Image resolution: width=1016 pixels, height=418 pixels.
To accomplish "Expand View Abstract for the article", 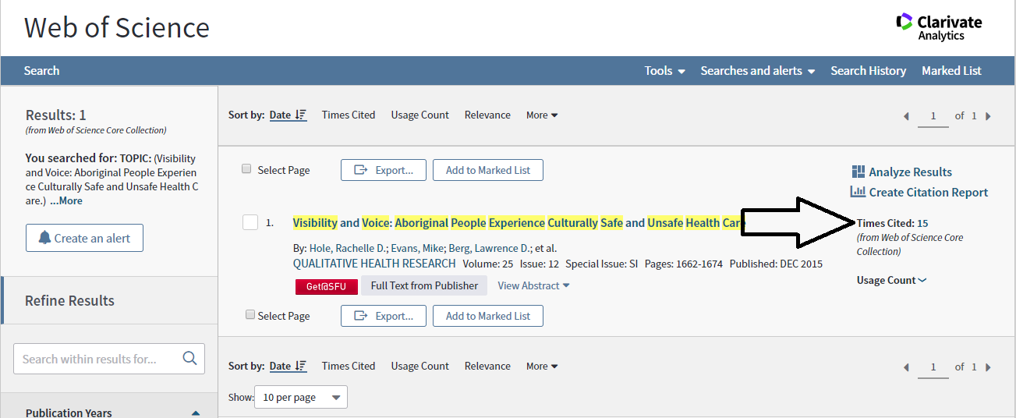I will click(x=533, y=285).
